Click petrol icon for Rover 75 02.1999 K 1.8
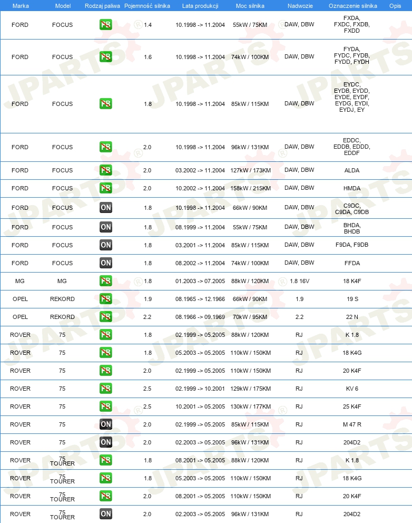The width and height of the screenshot is (412, 523). click(106, 335)
